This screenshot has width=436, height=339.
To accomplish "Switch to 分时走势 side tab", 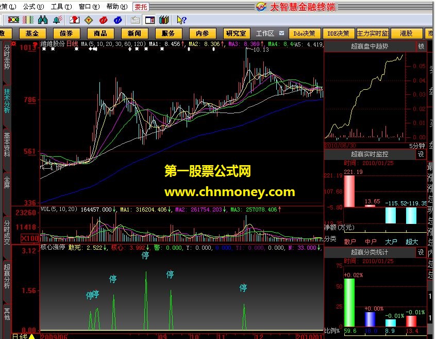I will [x=7, y=58].
